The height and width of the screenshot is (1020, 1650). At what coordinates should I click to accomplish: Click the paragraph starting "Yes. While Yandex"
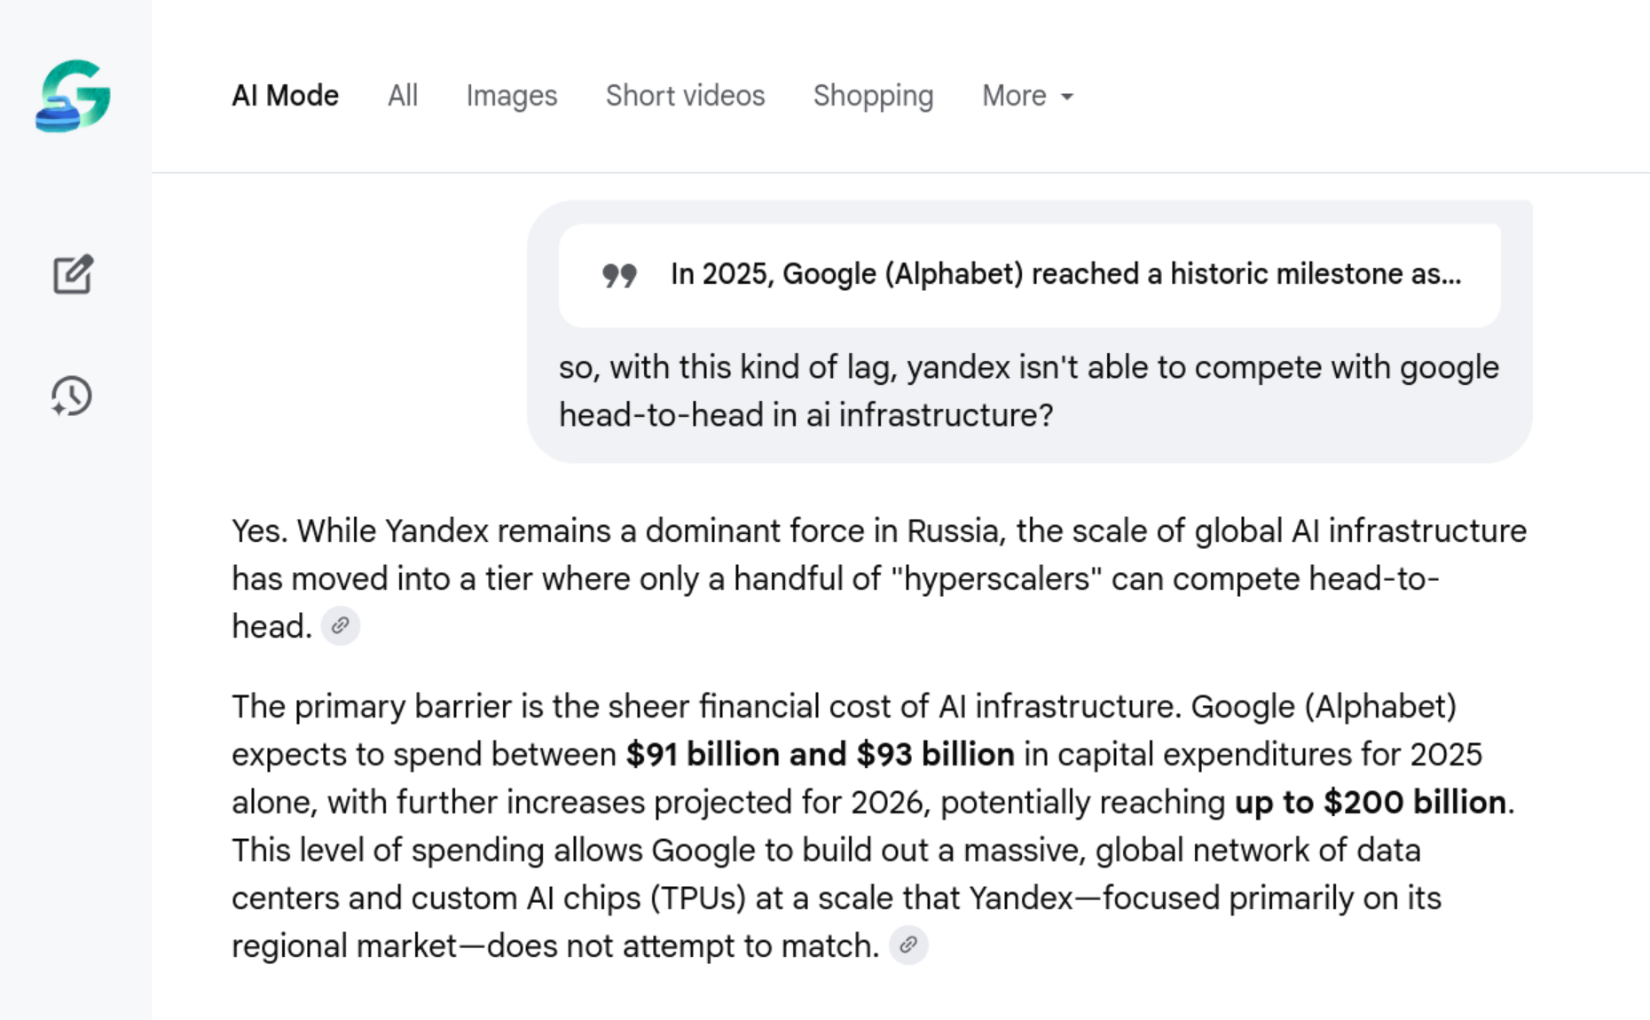coord(878,578)
